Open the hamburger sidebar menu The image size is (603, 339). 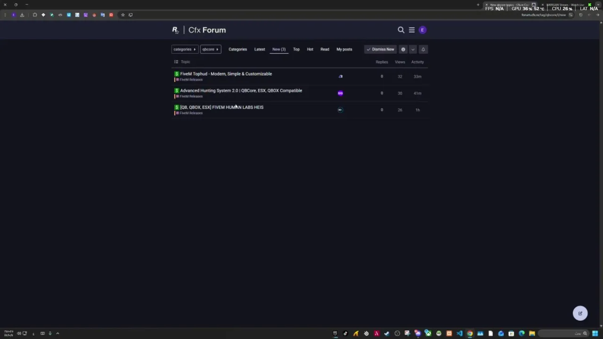tap(412, 30)
